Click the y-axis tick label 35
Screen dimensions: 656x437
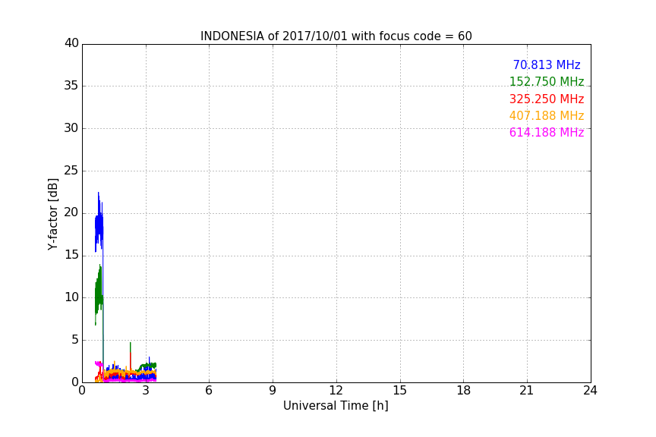pos(71,86)
